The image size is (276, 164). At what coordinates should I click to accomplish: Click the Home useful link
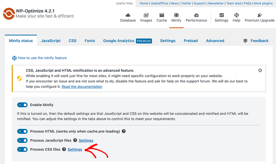[x=144, y=3]
